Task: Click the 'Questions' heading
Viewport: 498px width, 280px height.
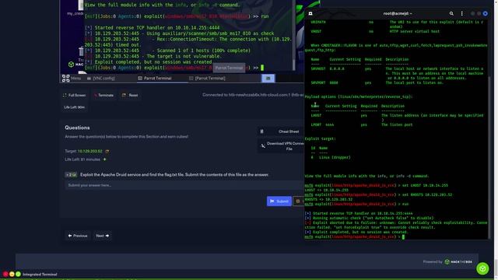Action: [77, 128]
